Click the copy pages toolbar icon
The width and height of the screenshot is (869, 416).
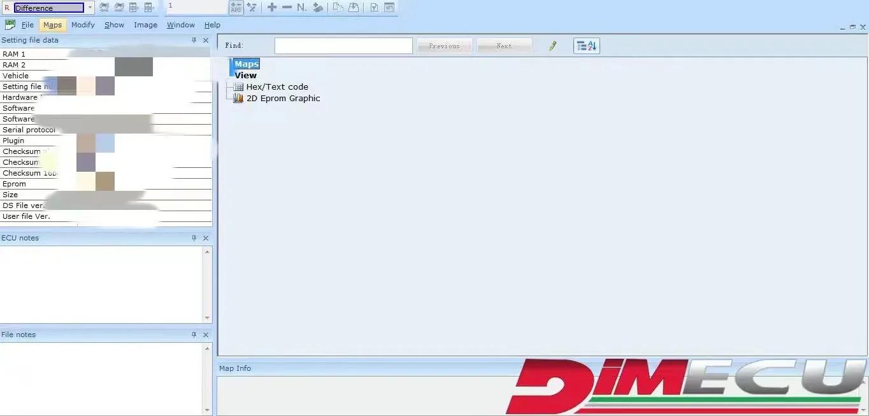click(x=338, y=8)
